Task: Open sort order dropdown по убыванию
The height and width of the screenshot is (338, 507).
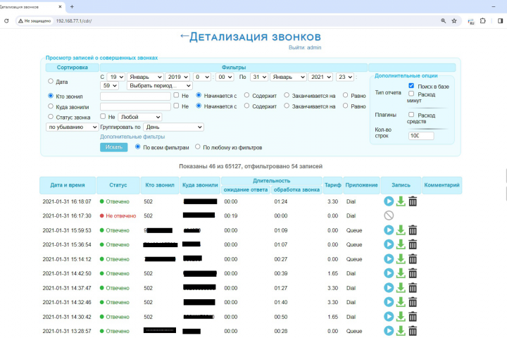Action: [x=72, y=127]
